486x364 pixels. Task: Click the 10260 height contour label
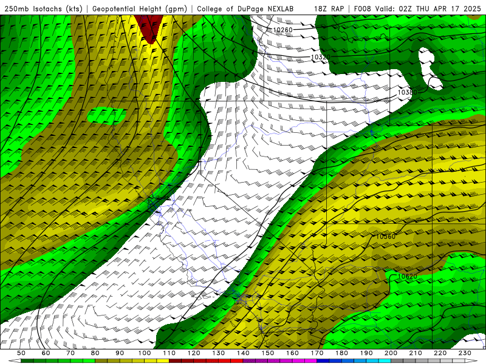tap(282, 30)
